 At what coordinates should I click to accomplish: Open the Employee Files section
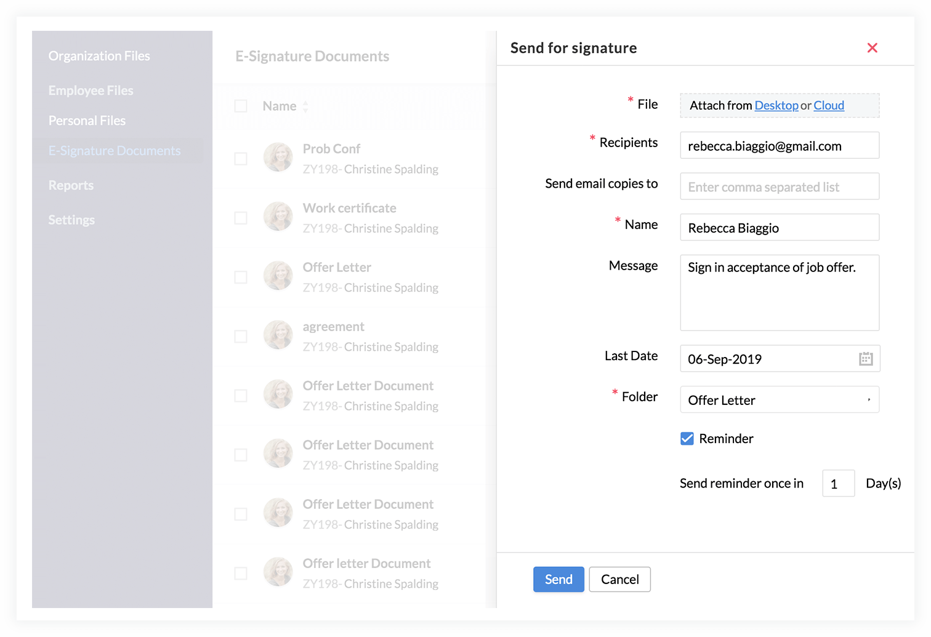point(91,90)
